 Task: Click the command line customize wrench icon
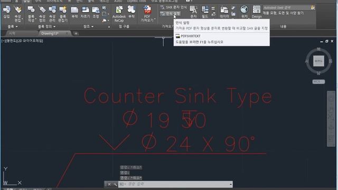click(115, 184)
